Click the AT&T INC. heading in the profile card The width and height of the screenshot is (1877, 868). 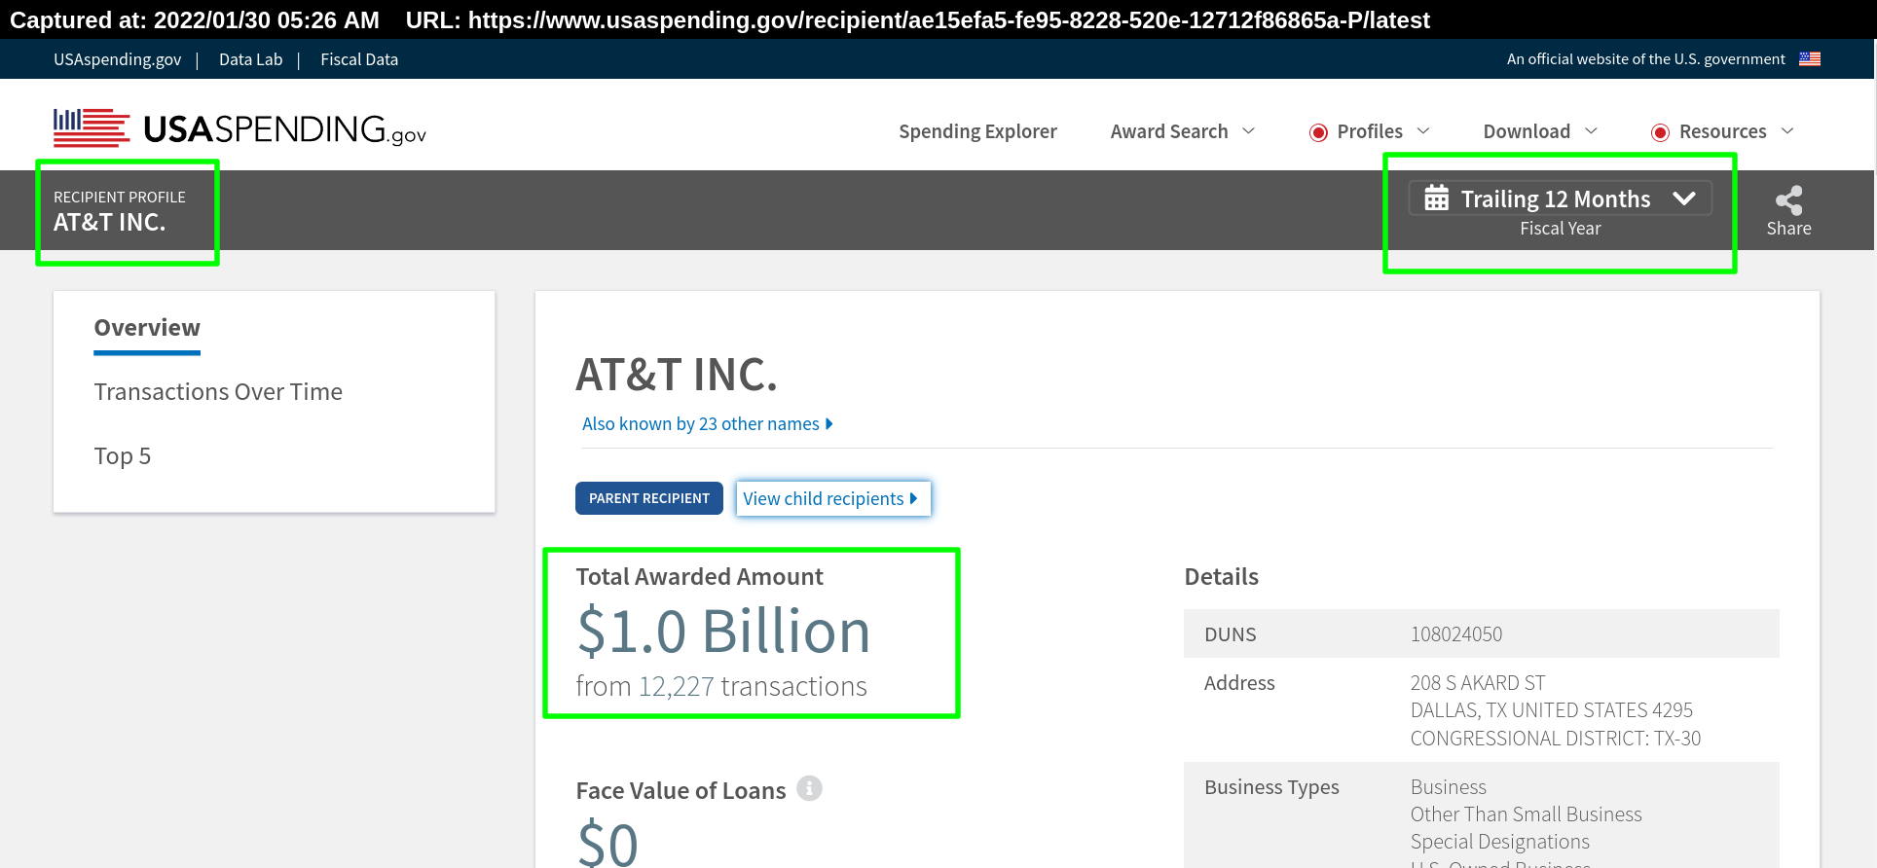[677, 375]
